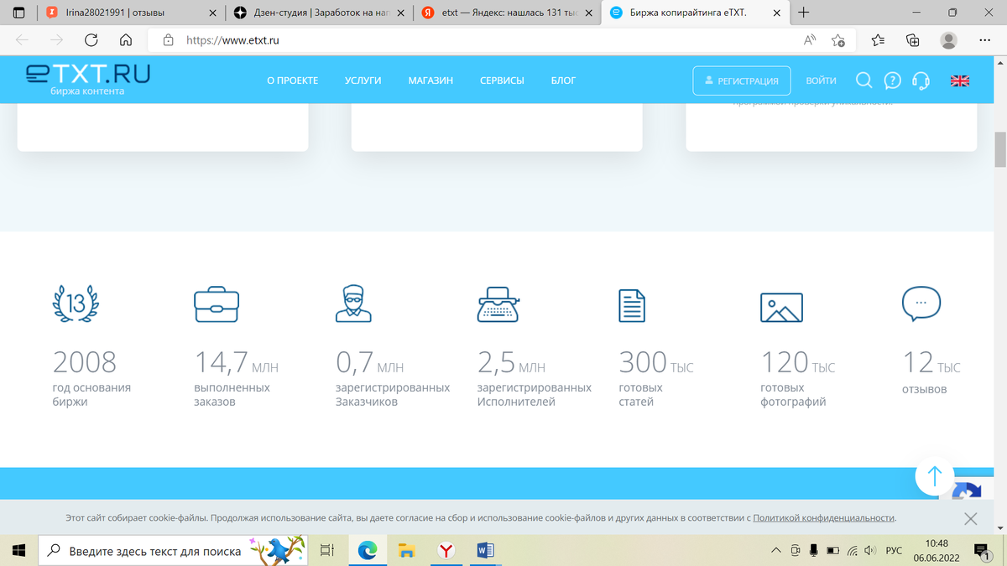The image size is (1007, 566).
Task: Click the РЕГИСТРАЦИЯ button
Action: (742, 80)
